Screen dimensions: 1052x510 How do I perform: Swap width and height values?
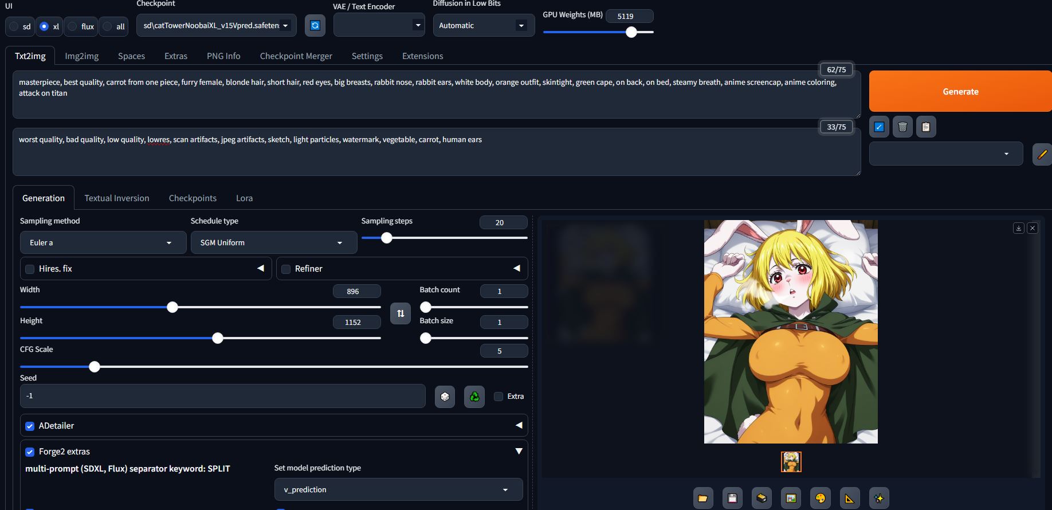coord(401,313)
